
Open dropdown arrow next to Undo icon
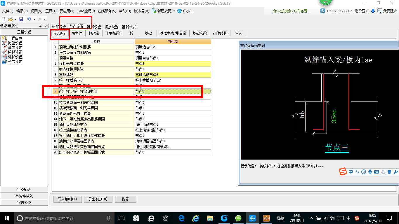tap(34, 19)
